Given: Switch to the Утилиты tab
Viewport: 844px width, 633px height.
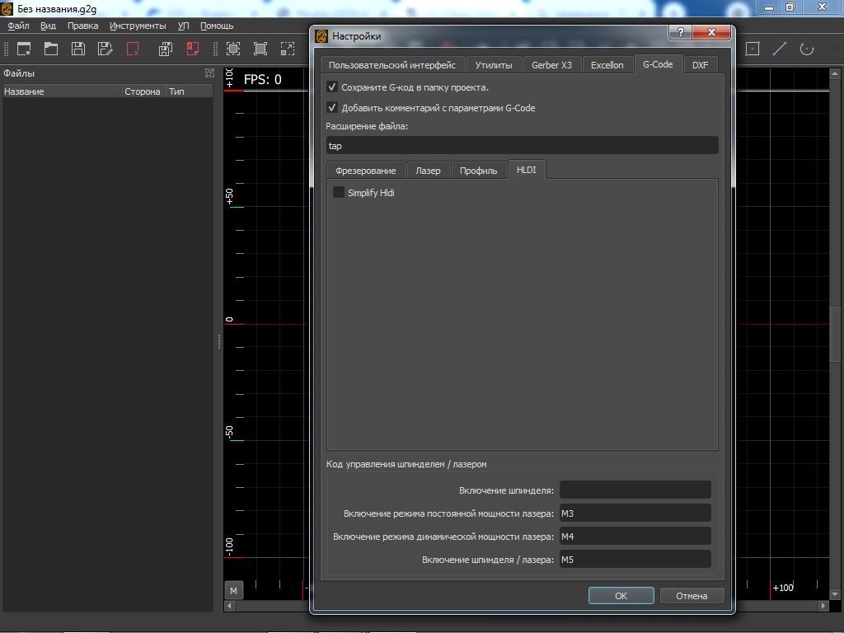Looking at the screenshot, I should (494, 64).
